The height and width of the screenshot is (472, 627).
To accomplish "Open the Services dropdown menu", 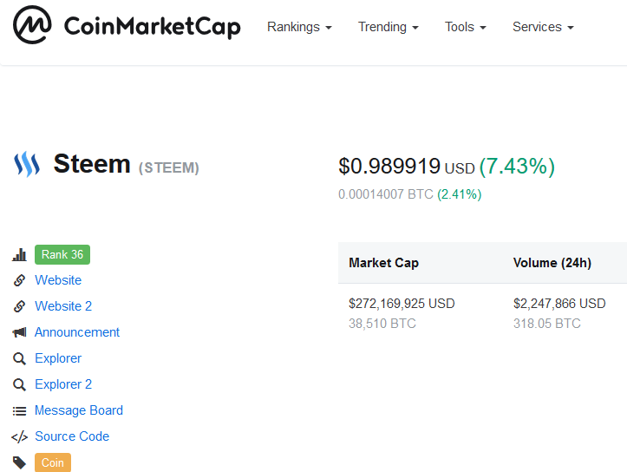I will point(543,27).
